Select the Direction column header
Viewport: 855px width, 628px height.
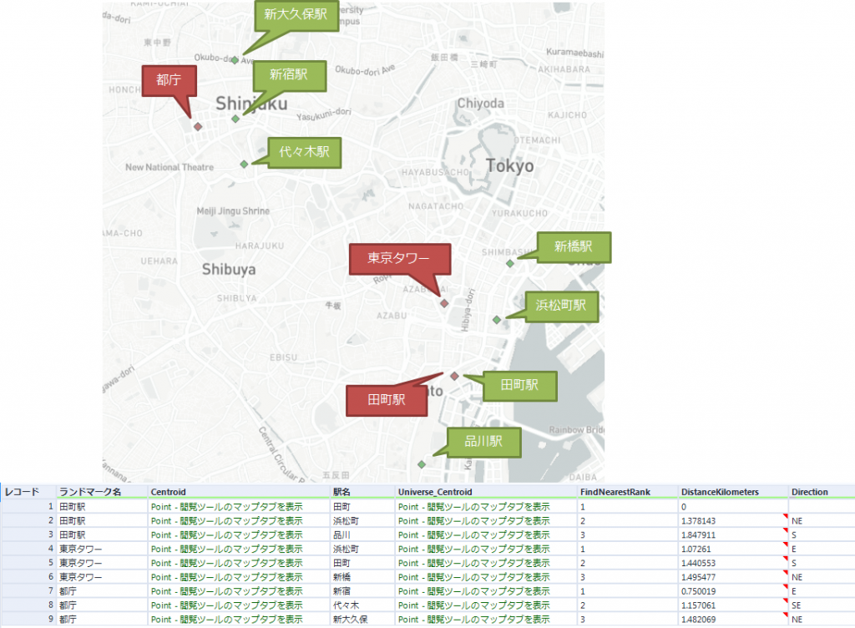pyautogui.click(x=810, y=492)
